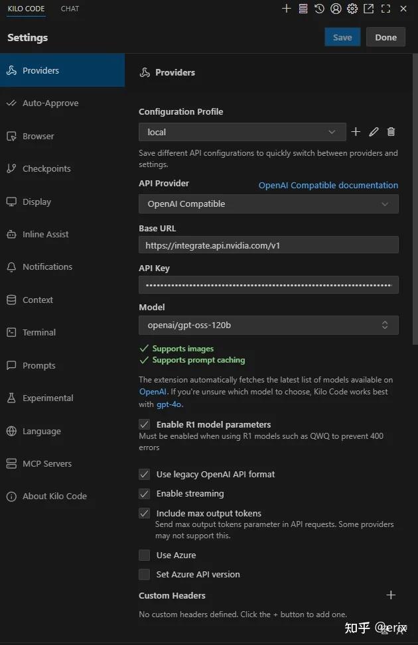The image size is (418, 645).
Task: Click the Base URL input field
Action: [268, 245]
